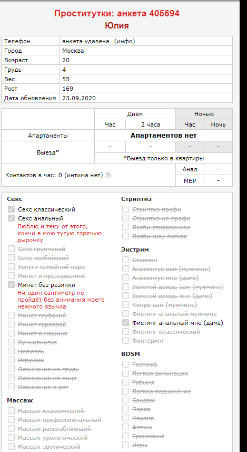This screenshot has height=452, width=247.
Task: Select the Стриптиз не профи checkbox
Action: point(125,218)
